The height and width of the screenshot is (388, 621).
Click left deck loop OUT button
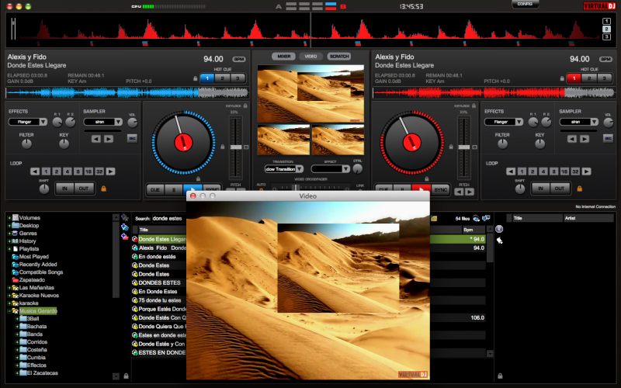(84, 189)
